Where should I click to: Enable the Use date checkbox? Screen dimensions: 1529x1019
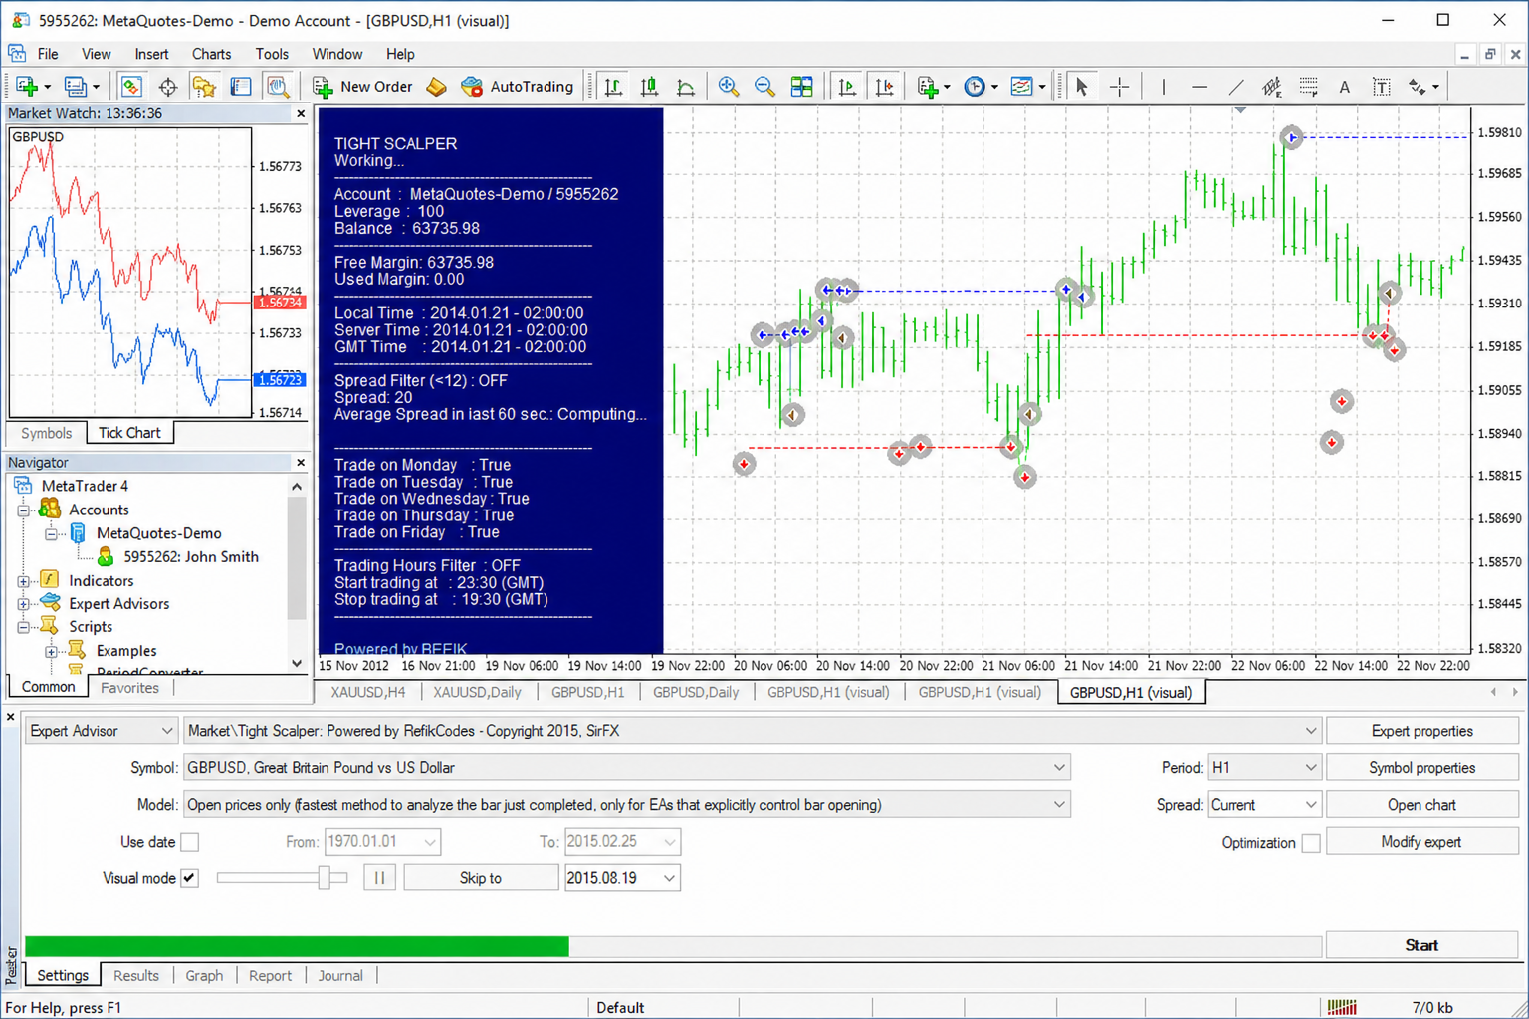(189, 842)
